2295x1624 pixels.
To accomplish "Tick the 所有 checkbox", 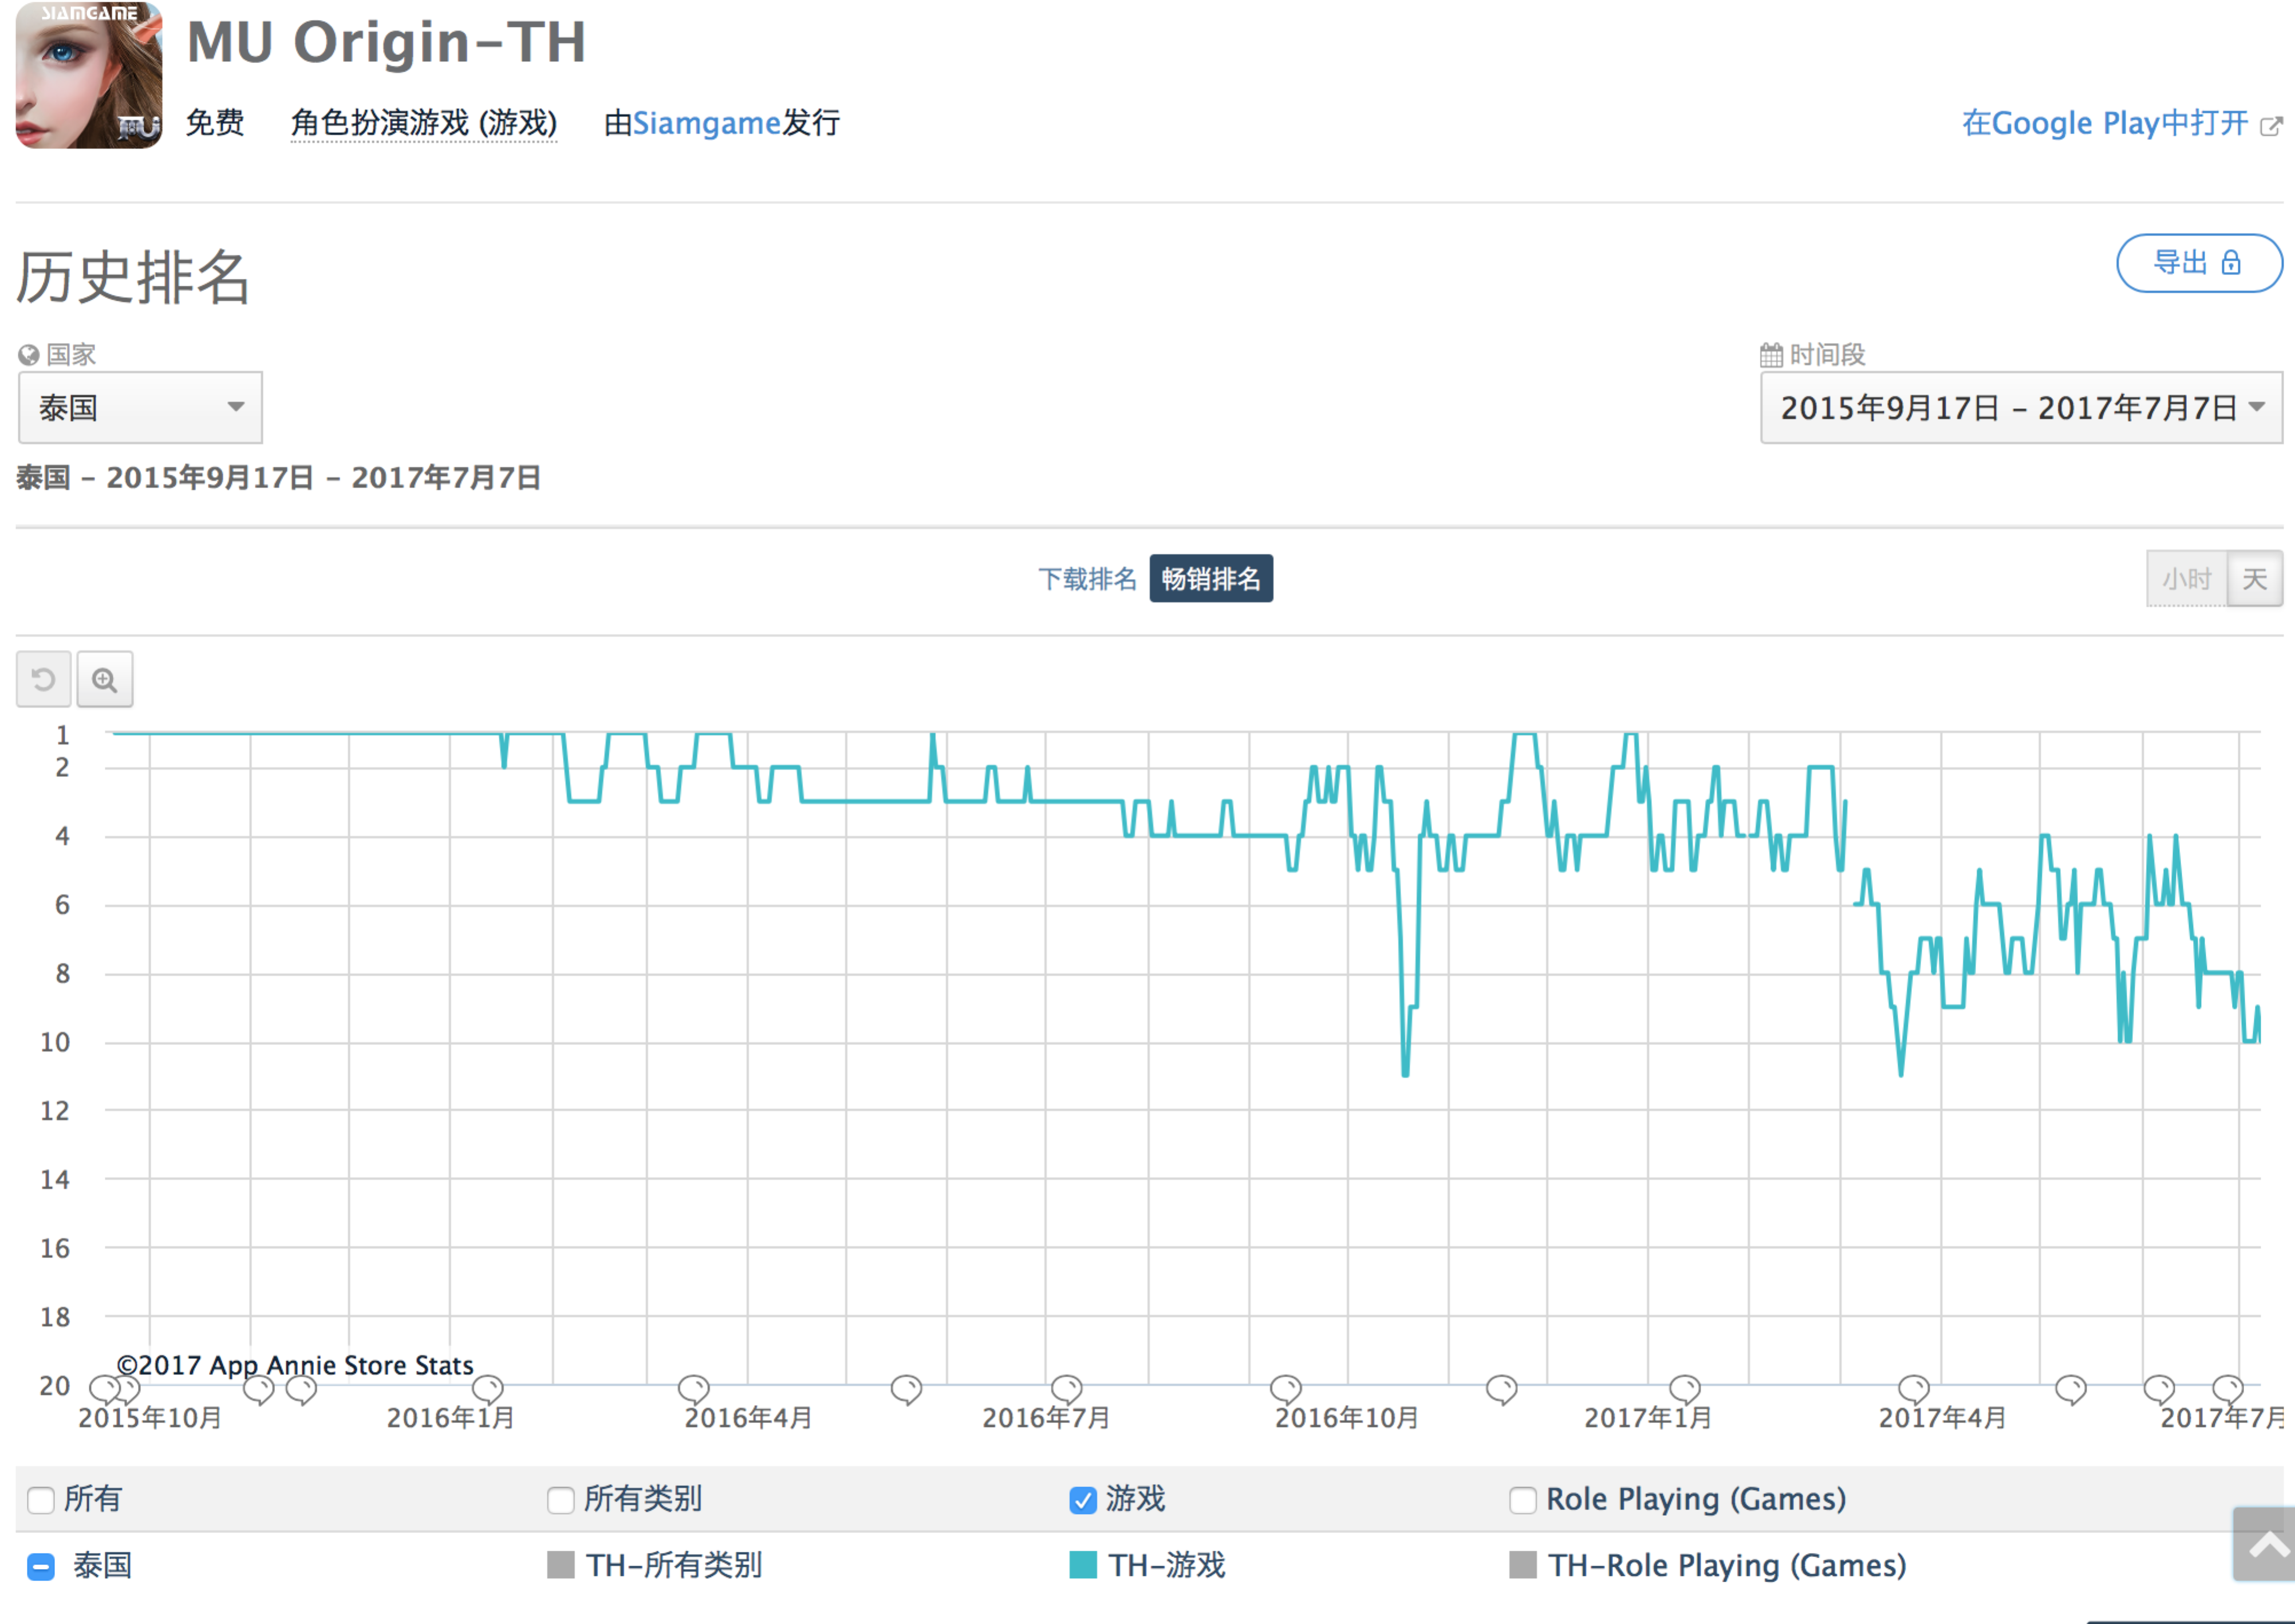I will click(41, 1500).
